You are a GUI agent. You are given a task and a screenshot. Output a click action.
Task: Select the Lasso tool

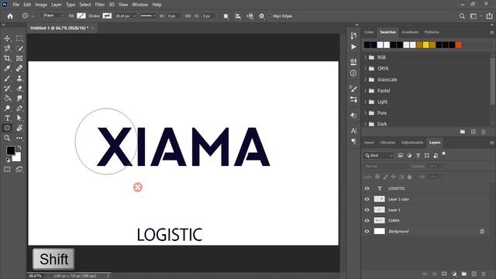pos(7,48)
